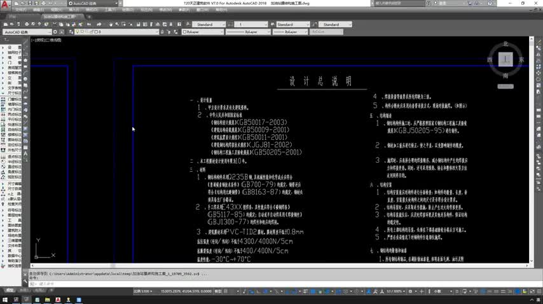Open the 绘图(D) menu
Viewport: 543px width, 304px height.
(128, 10)
